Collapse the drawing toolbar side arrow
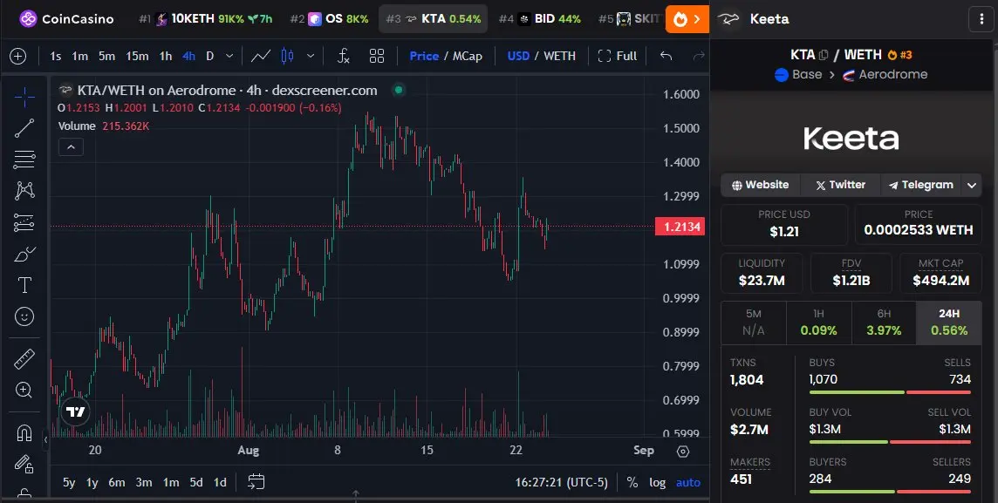The image size is (998, 503). (45, 439)
